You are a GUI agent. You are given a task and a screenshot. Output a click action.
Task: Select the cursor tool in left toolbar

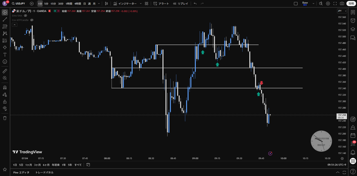click(x=5, y=12)
